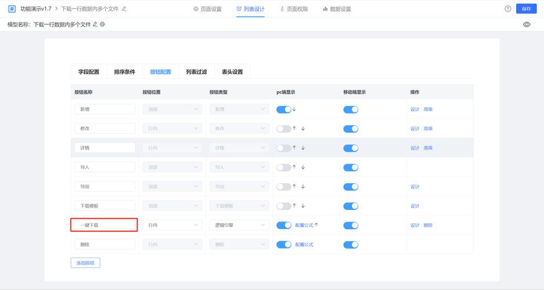Disable 移动端显示 for the 修改 row

351,129
